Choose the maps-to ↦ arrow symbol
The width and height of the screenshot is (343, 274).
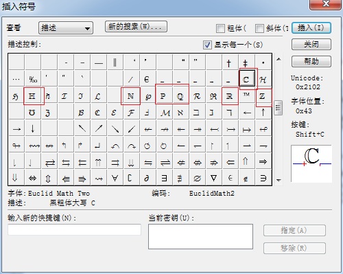pyautogui.click(x=247, y=128)
